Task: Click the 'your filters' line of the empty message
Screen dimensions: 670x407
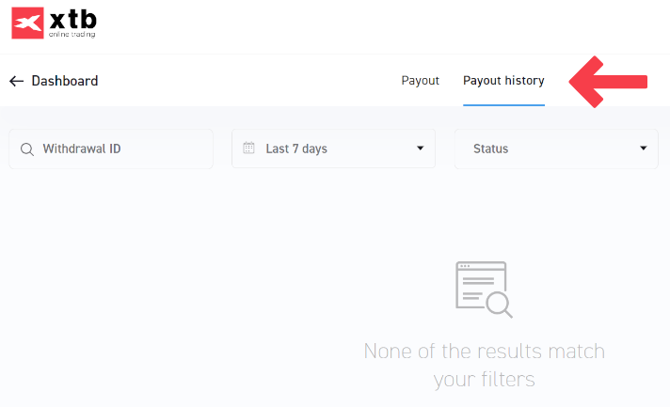Action: point(484,380)
